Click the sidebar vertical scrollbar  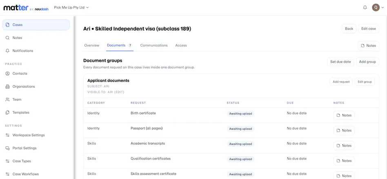[75, 97]
